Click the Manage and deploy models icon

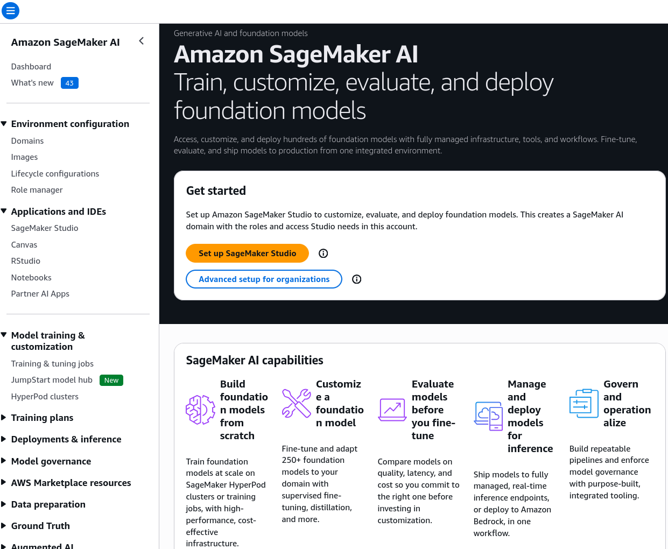coord(488,416)
